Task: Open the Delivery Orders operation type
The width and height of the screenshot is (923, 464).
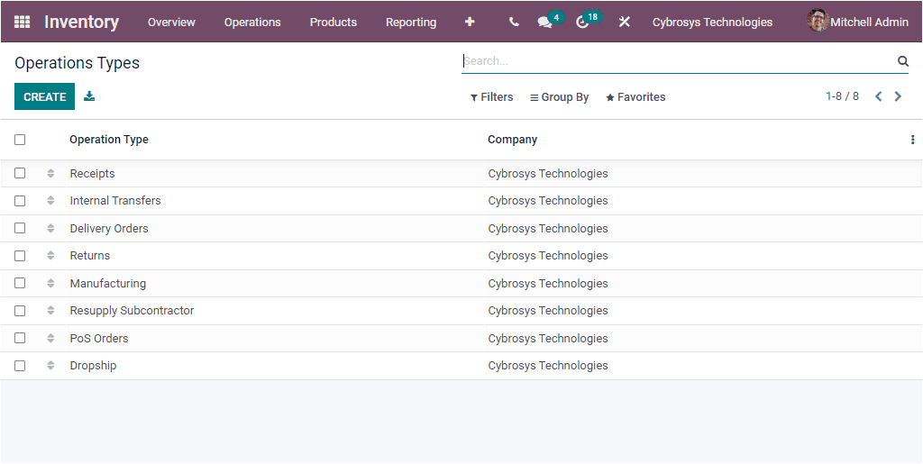Action: (x=109, y=228)
